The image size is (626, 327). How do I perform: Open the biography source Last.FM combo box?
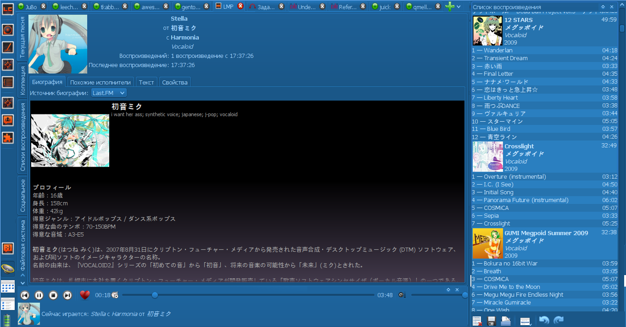(x=109, y=93)
